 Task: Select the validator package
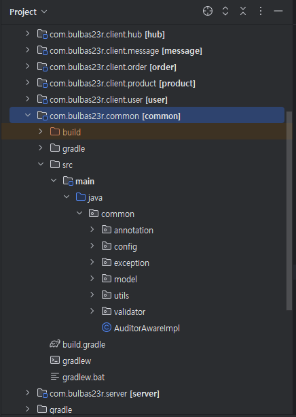pyautogui.click(x=130, y=312)
